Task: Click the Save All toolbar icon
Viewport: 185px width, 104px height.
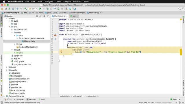Action: (x=6, y=9)
